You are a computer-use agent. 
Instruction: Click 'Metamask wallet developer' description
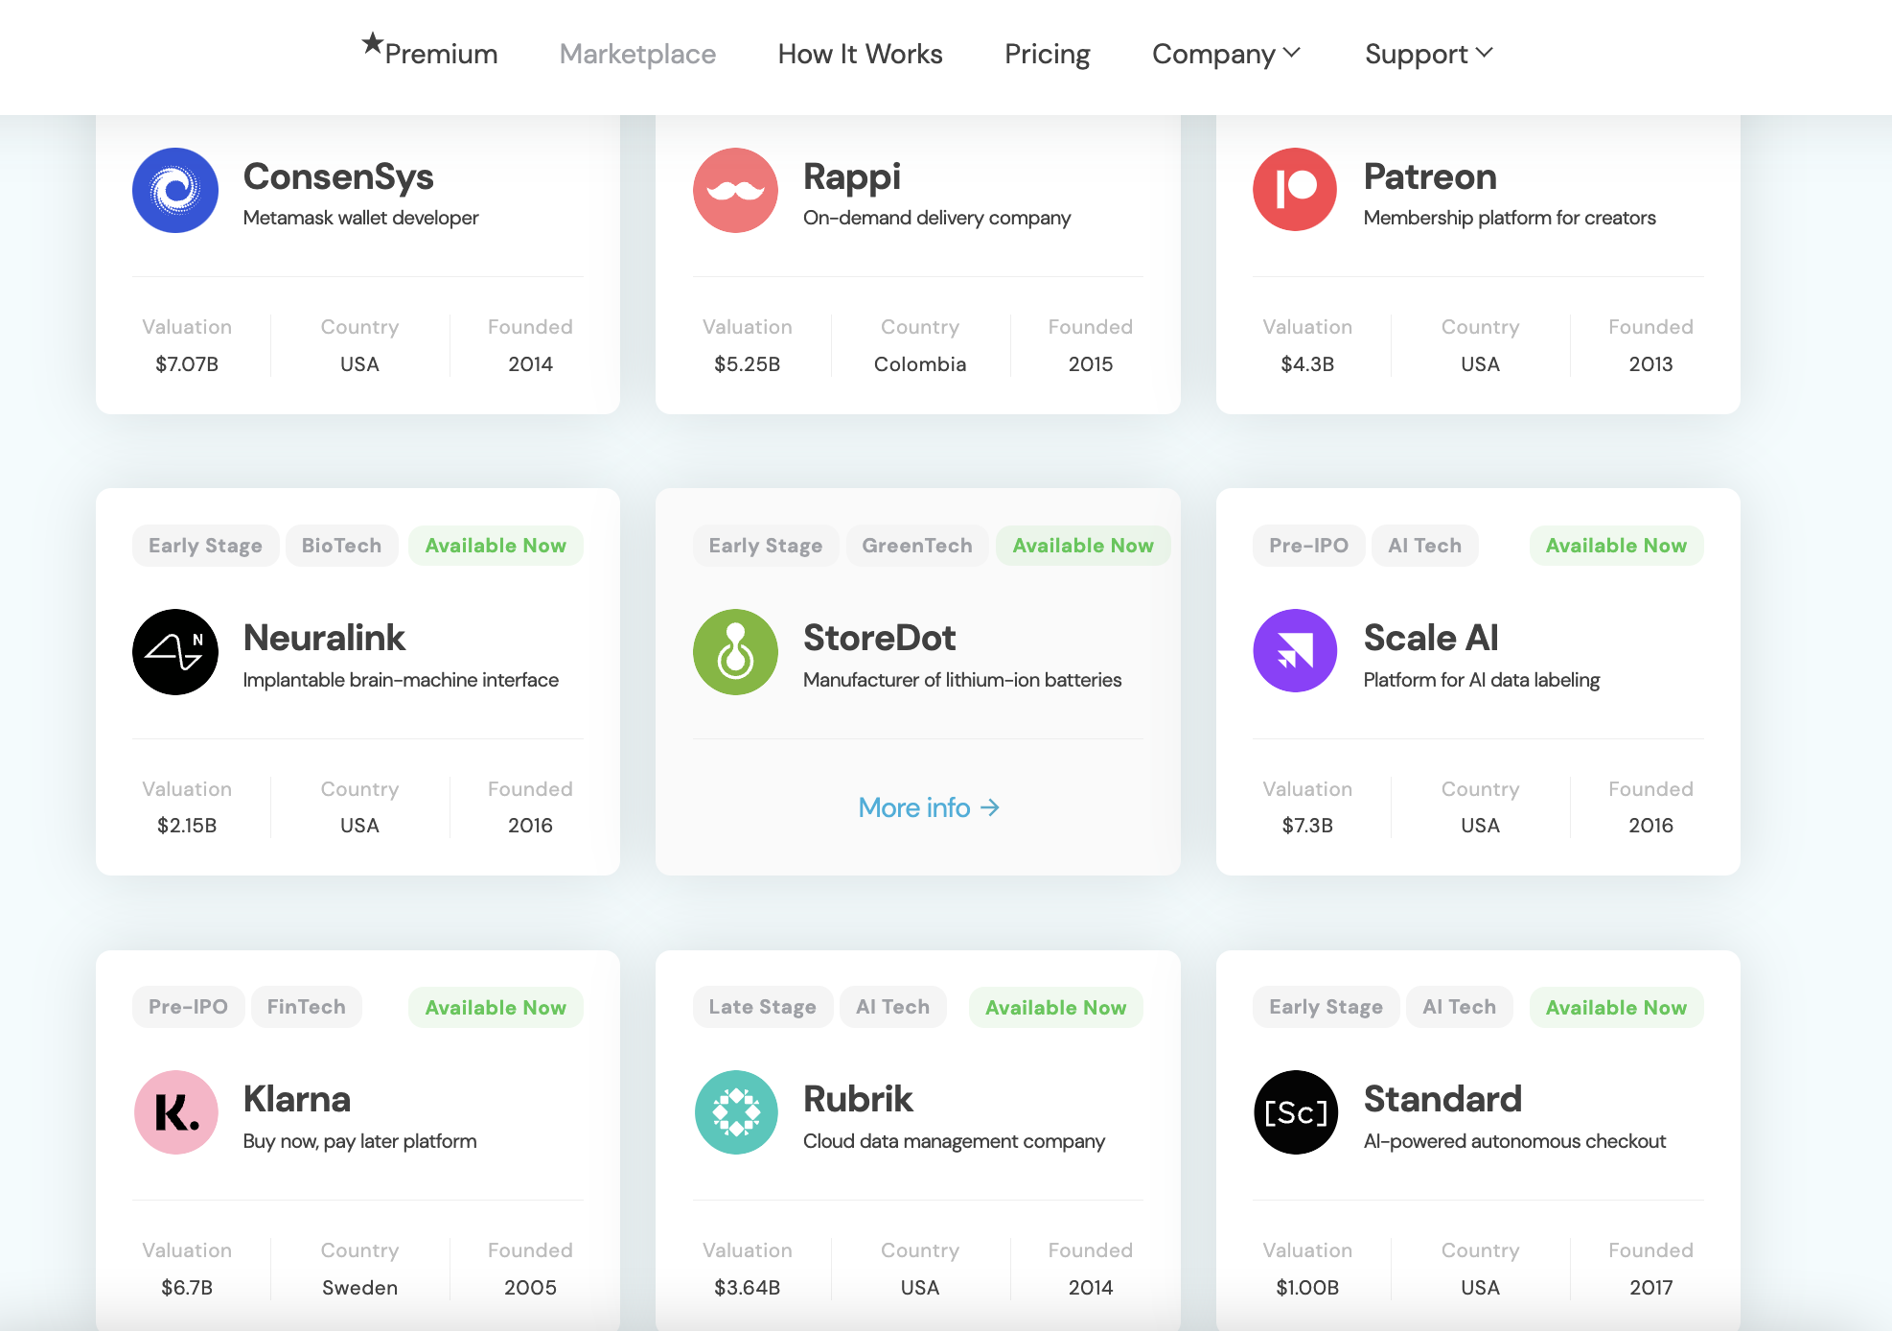point(360,218)
